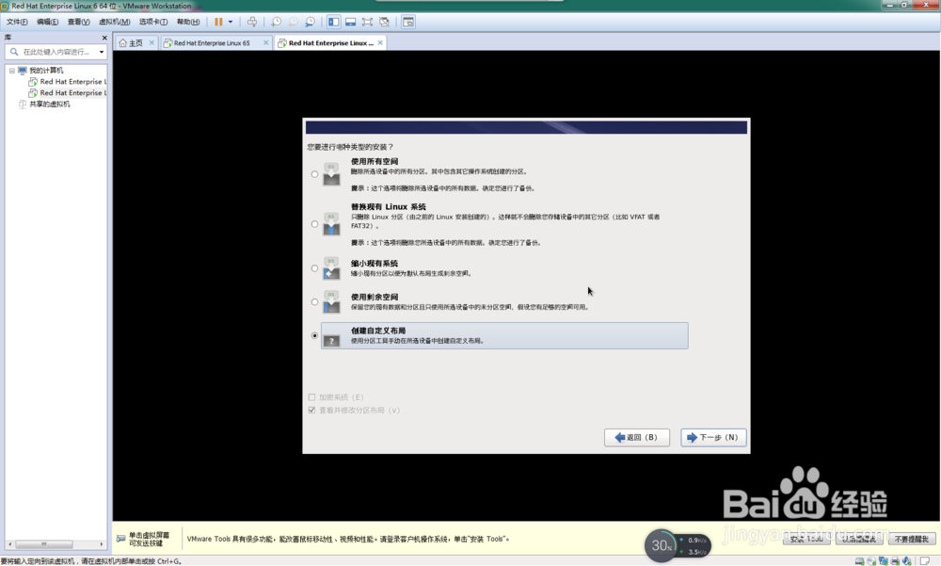Click the 不要提醒我 button
Viewport: 941px width, 566px height.
(912, 539)
